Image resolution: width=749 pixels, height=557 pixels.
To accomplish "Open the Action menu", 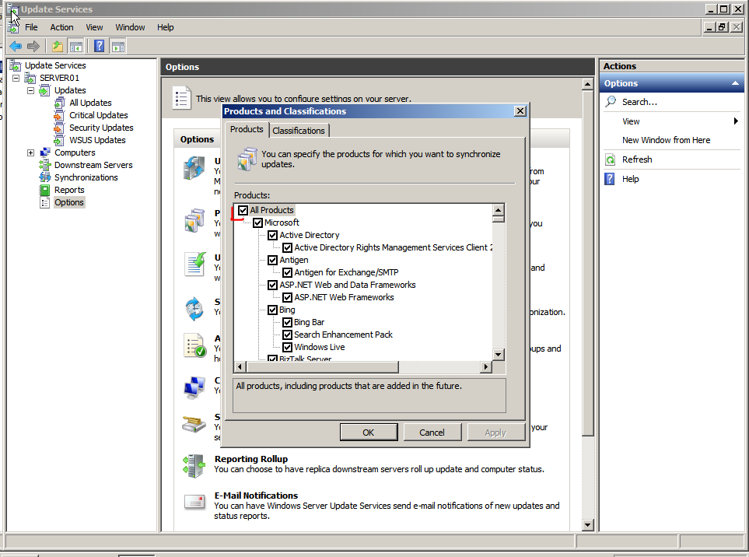I will click(x=61, y=27).
